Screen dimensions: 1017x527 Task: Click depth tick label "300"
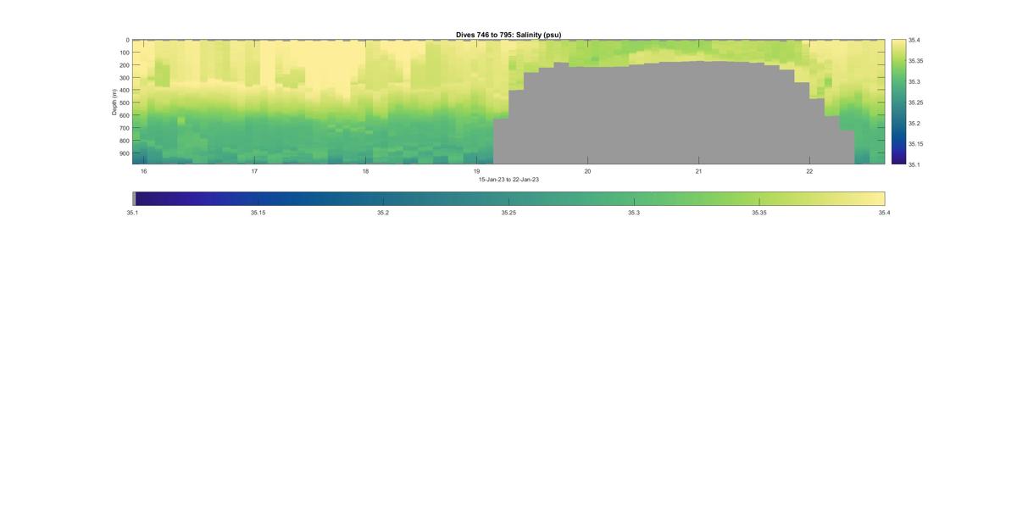click(x=124, y=78)
